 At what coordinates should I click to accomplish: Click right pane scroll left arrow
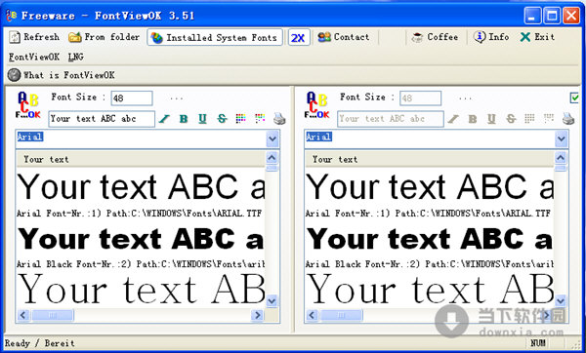click(312, 315)
